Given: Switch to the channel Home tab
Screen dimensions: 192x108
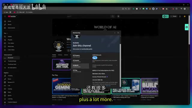Looking at the screenshot, I should tap(54, 55).
